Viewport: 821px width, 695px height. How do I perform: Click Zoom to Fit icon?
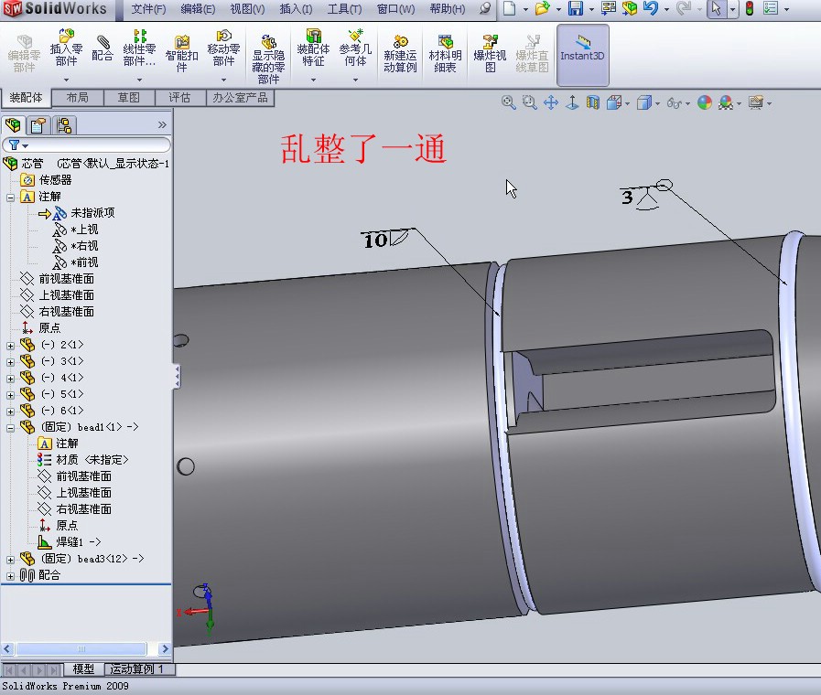pyautogui.click(x=508, y=102)
